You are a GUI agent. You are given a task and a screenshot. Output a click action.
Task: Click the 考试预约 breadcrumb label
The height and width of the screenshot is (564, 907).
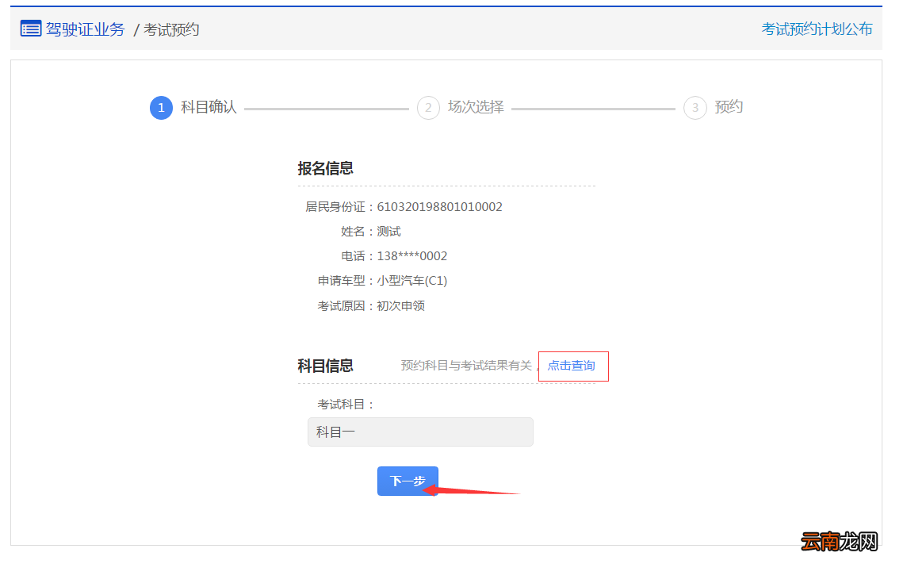(171, 29)
